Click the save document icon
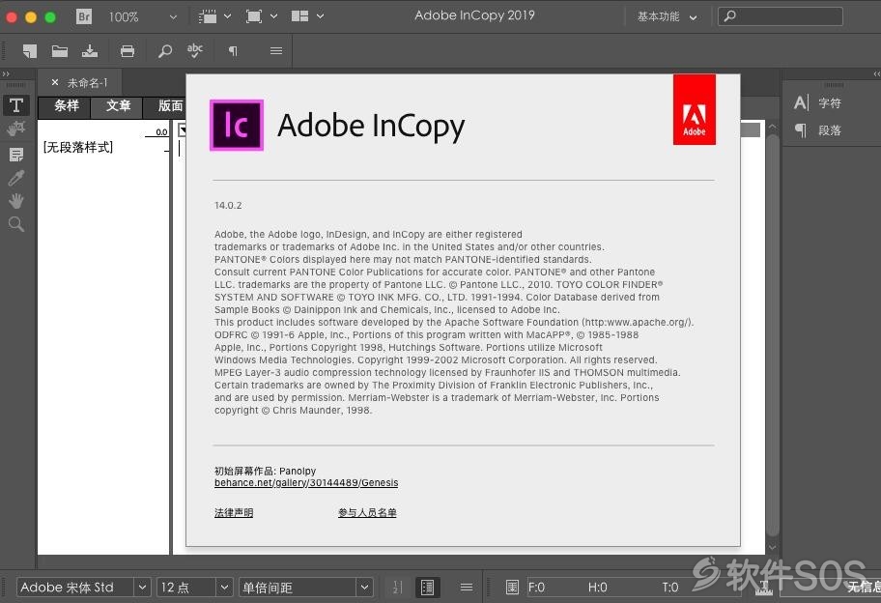The width and height of the screenshot is (881, 603). [90, 51]
